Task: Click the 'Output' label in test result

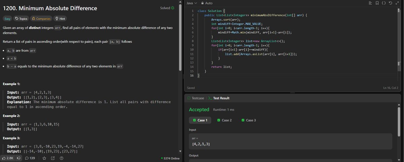Action: point(194,156)
